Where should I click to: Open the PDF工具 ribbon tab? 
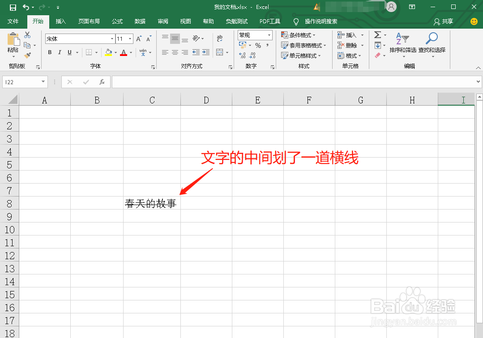[x=270, y=21]
